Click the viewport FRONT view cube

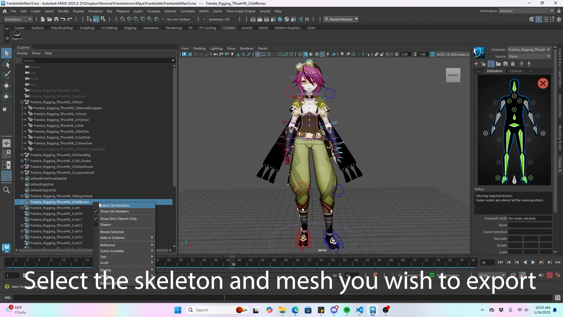click(453, 75)
